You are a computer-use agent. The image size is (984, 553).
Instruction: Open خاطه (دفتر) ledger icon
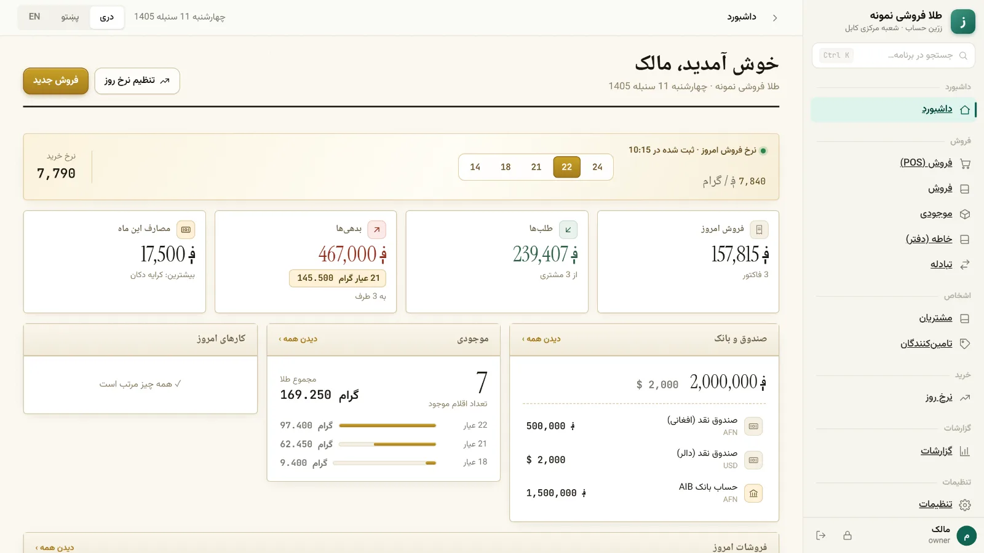tap(965, 239)
